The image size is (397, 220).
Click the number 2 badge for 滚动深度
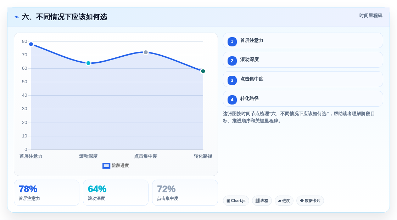pyautogui.click(x=232, y=61)
